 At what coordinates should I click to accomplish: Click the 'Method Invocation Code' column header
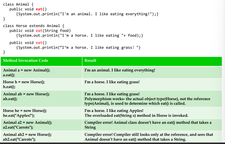click(25, 60)
